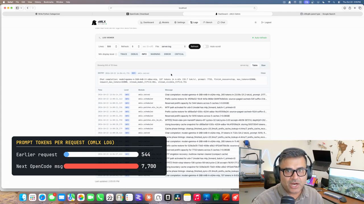Open Calendar from the Dock

point(110,197)
